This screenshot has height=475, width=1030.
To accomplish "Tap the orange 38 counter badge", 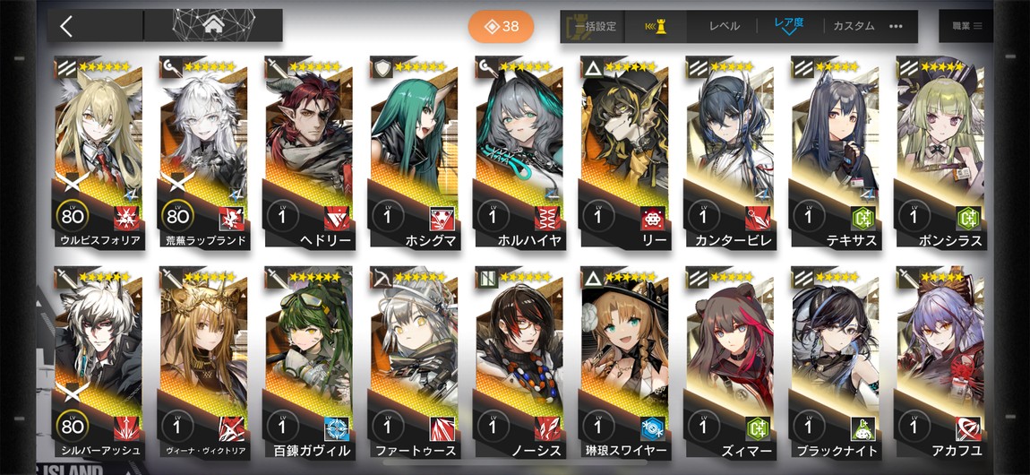I will tap(502, 26).
